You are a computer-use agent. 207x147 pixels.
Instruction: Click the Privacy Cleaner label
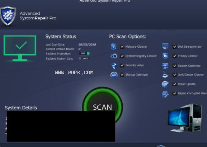(188, 56)
